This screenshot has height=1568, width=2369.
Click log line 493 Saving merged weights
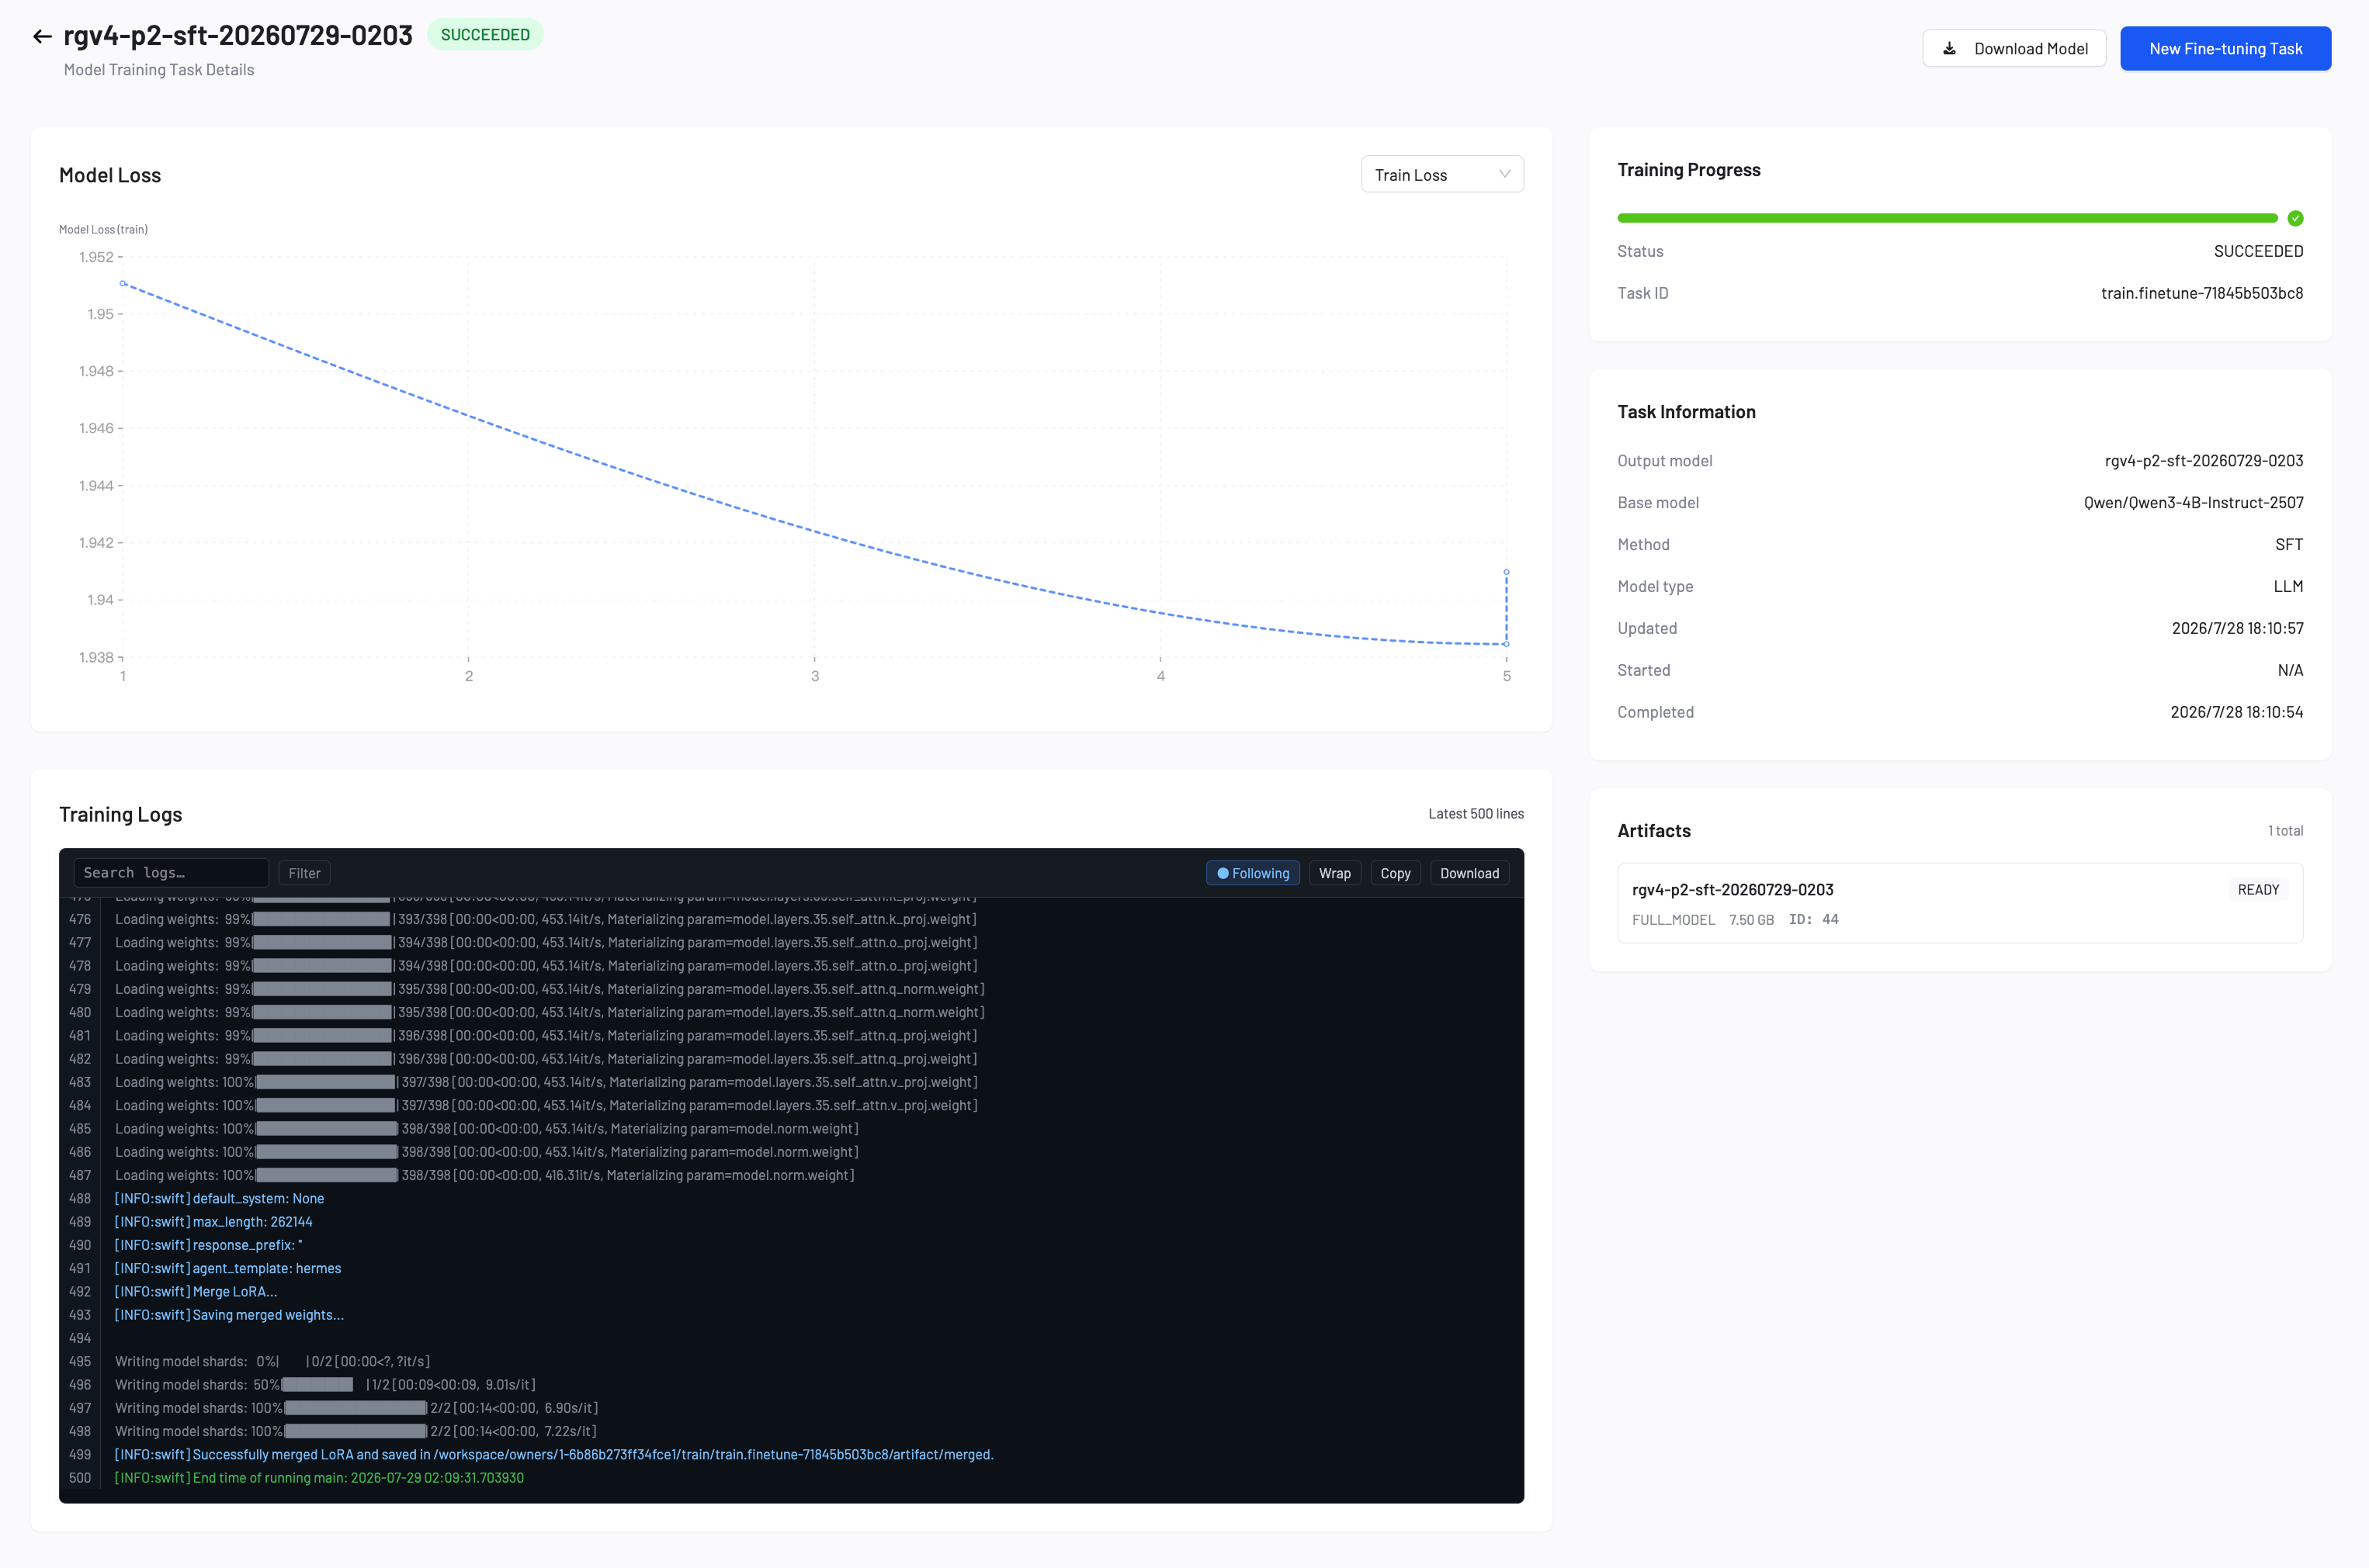(229, 1315)
